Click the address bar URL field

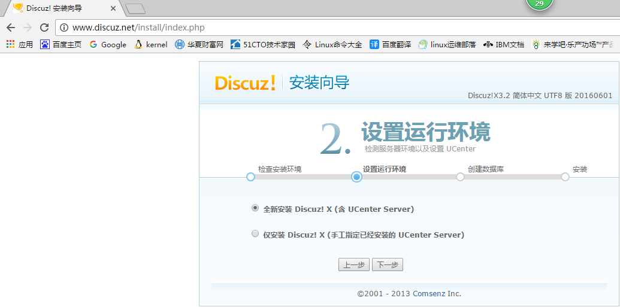[x=336, y=28]
